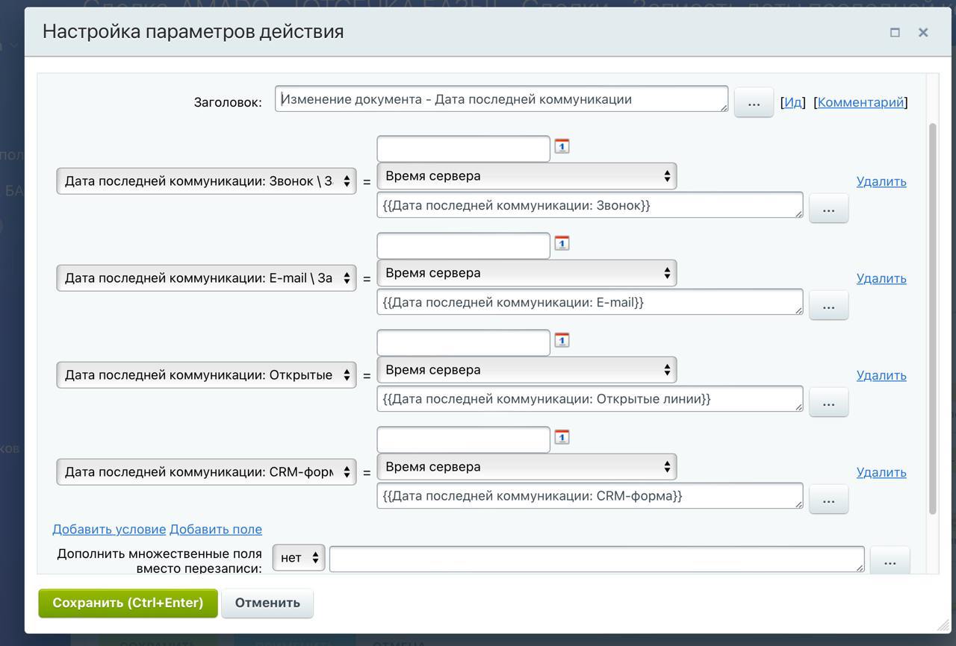
Task: Click ellipsis button next to Заголовок field
Action: coord(754,104)
